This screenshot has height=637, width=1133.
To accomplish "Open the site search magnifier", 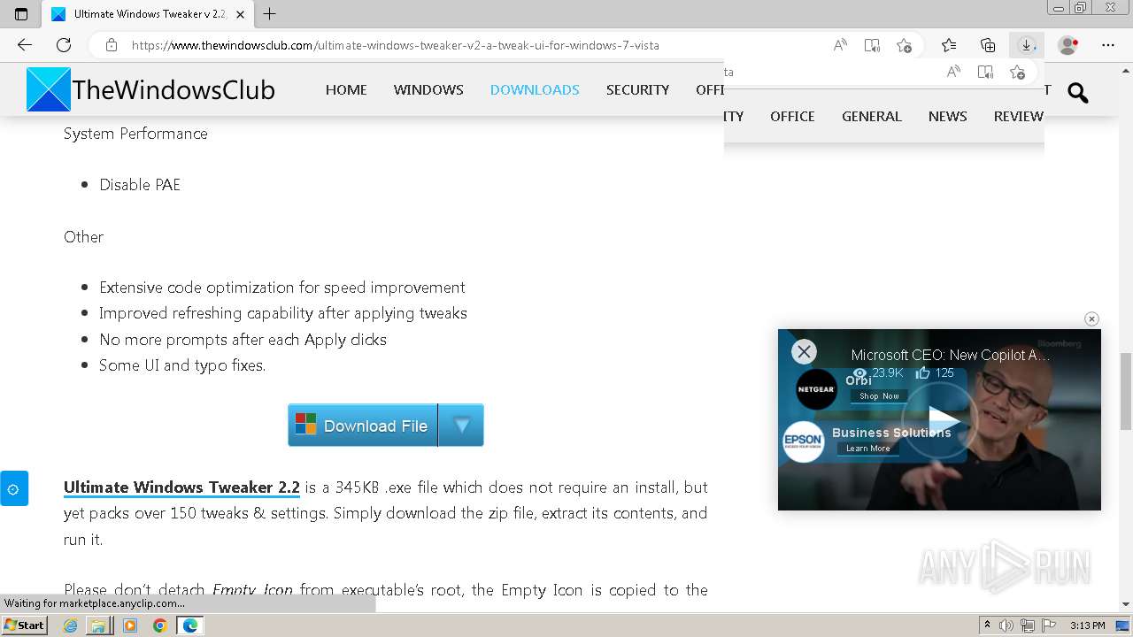I will tap(1077, 92).
